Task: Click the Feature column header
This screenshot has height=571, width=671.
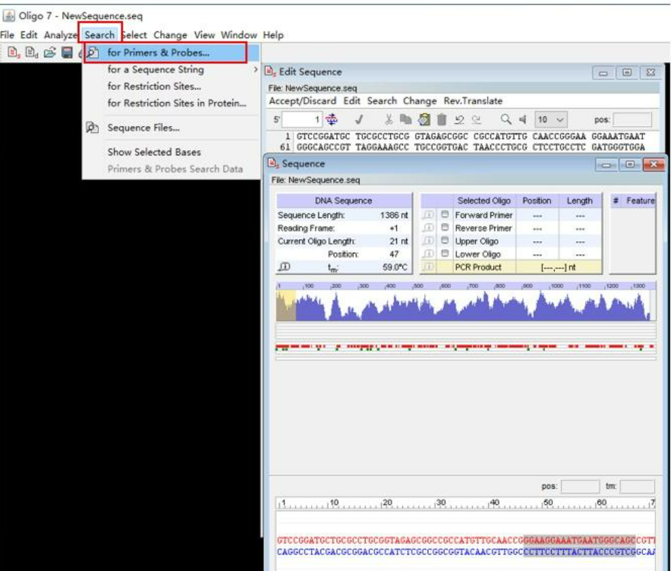Action: tap(640, 200)
